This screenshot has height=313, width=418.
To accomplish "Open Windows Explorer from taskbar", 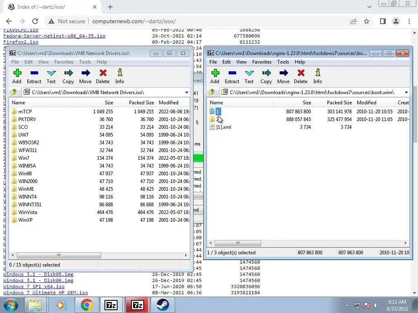I will click(35, 305).
